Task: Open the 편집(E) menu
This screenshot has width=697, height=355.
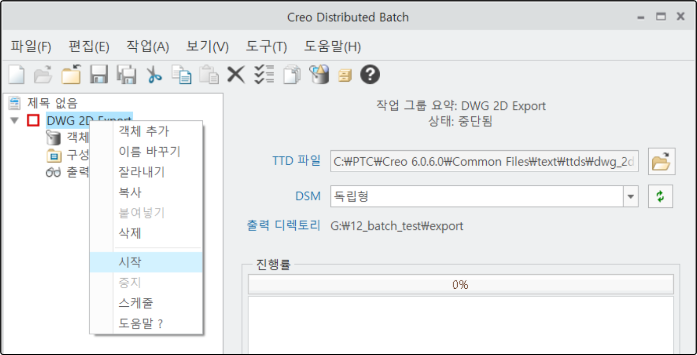Action: point(89,47)
